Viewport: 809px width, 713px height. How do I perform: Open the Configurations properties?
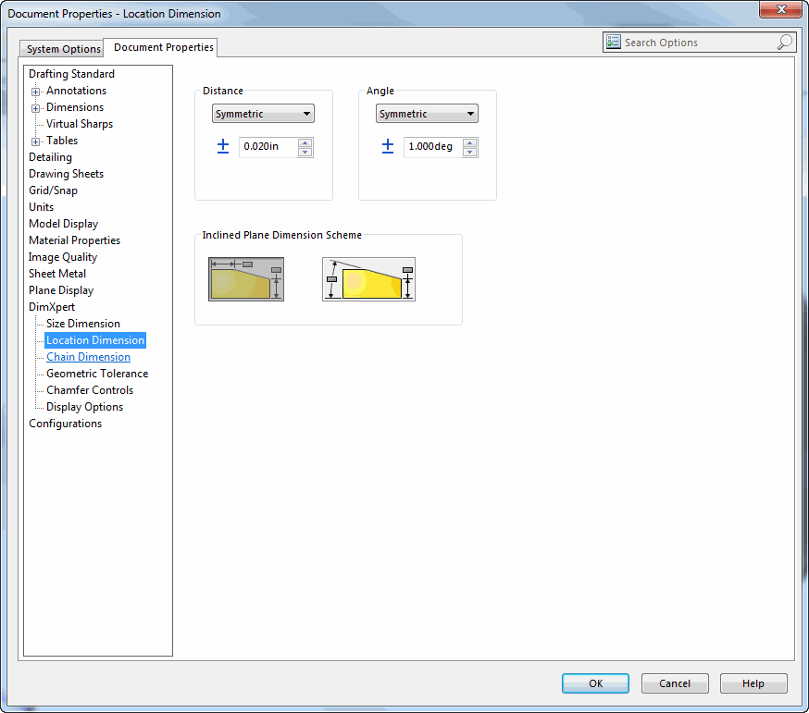click(x=65, y=424)
